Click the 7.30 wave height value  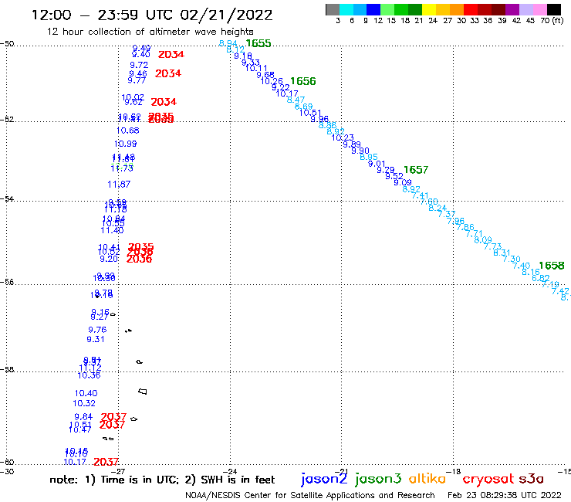point(512,259)
